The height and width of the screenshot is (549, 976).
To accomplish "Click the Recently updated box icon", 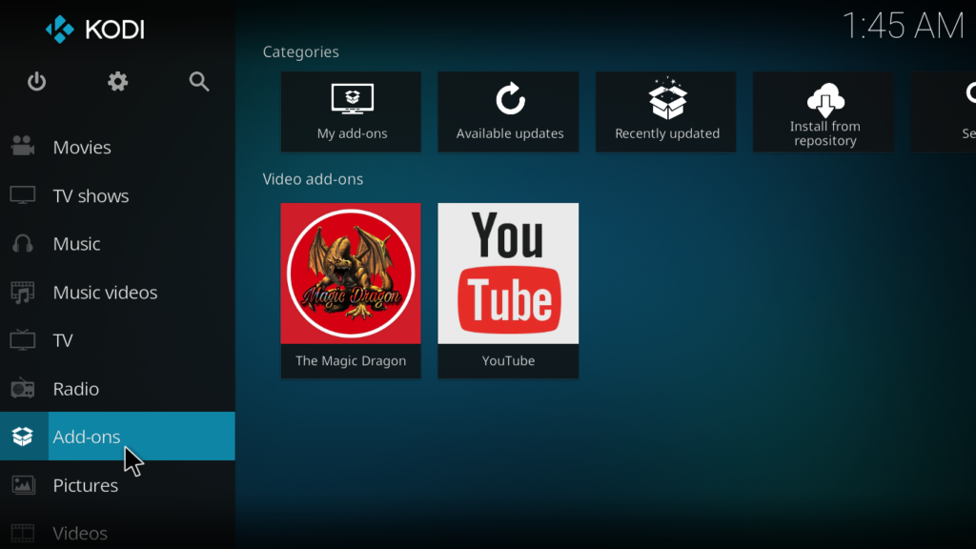I will pos(667,98).
